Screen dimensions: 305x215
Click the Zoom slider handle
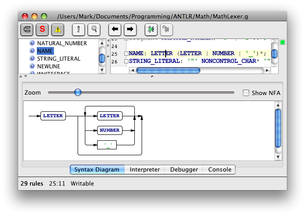point(78,92)
